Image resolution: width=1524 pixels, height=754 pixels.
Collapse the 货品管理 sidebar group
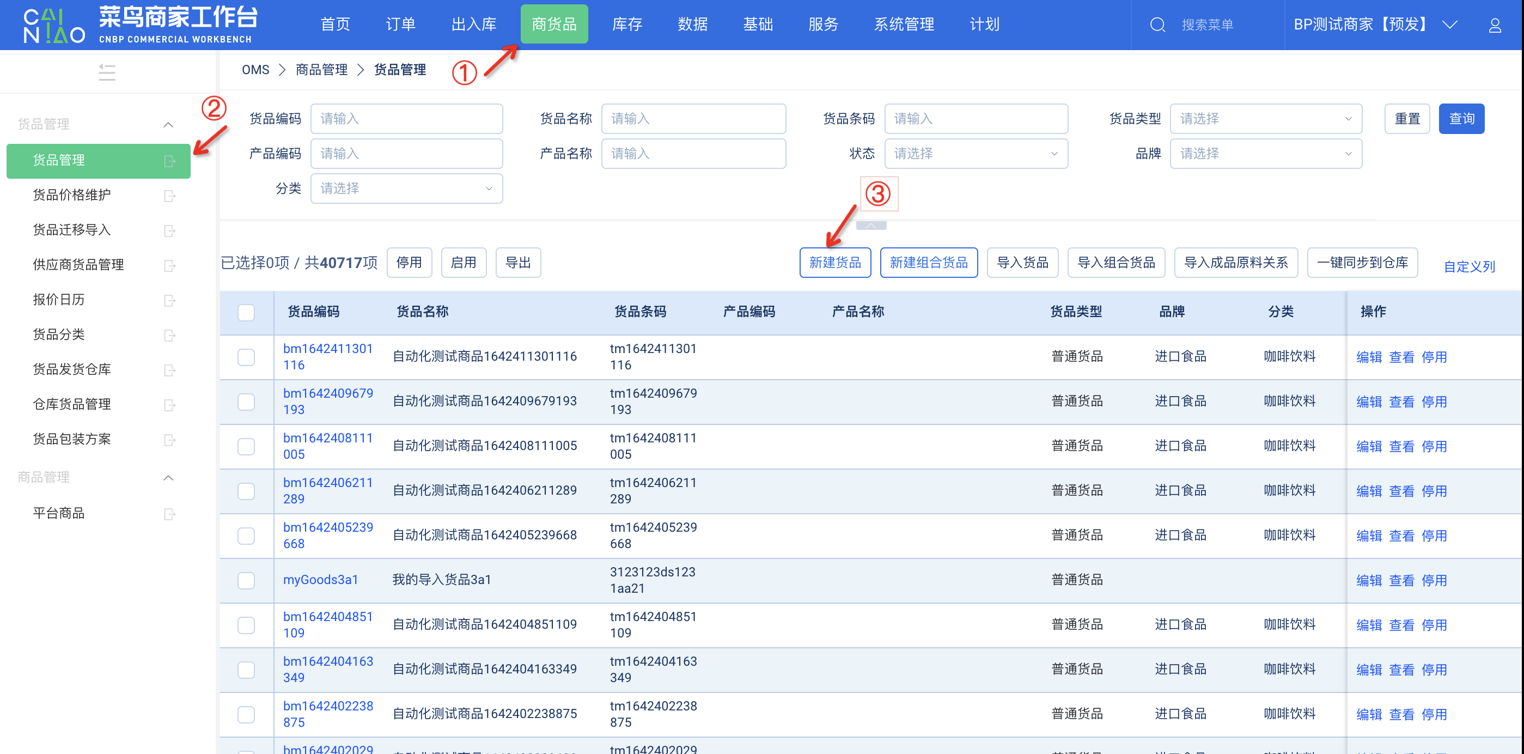(168, 125)
